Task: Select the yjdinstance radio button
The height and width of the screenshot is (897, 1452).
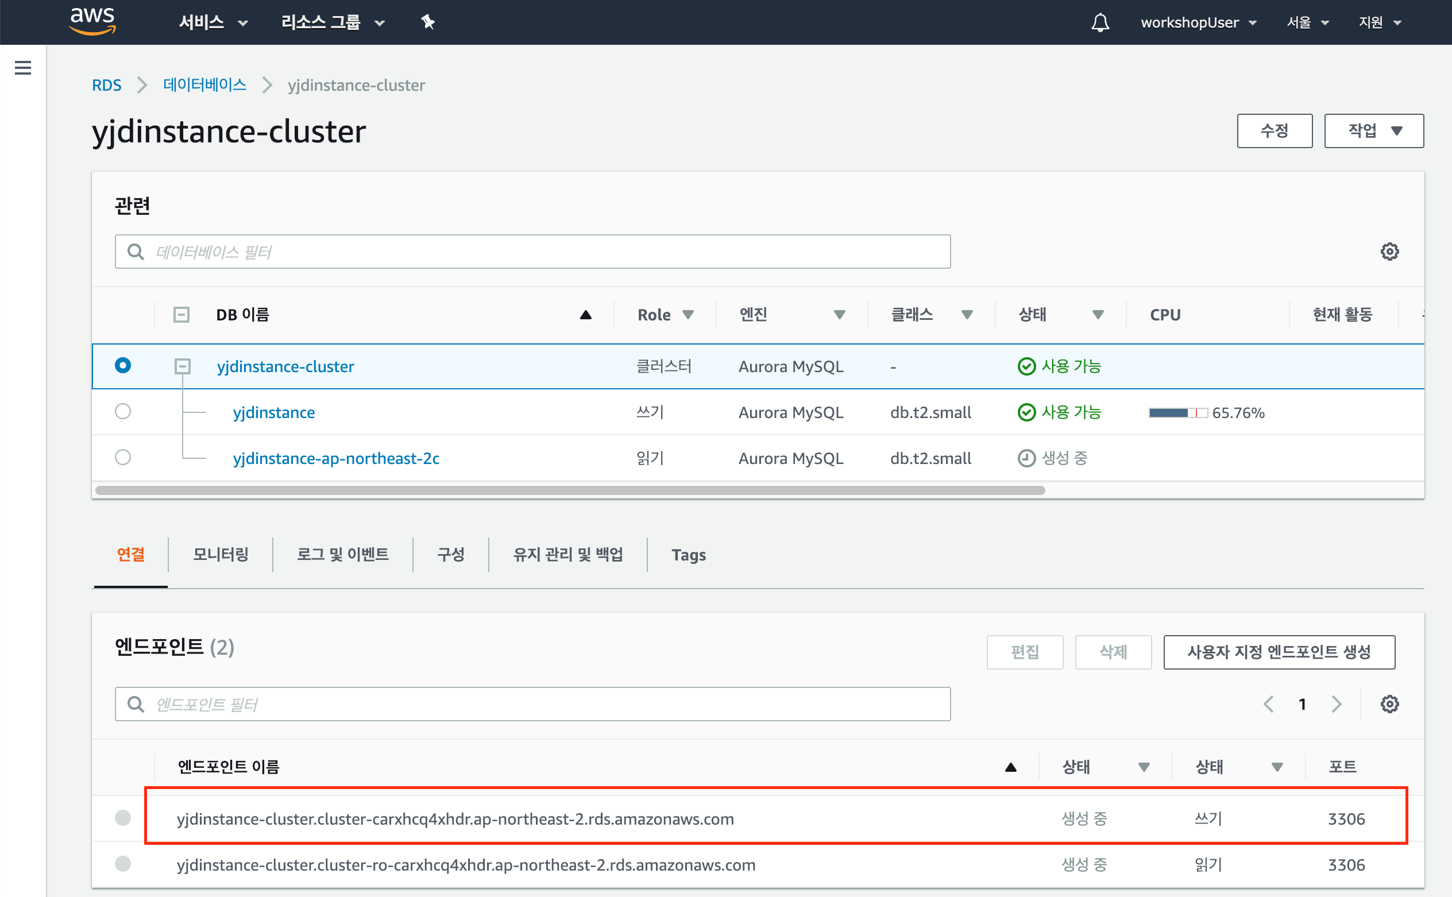Action: [123, 411]
